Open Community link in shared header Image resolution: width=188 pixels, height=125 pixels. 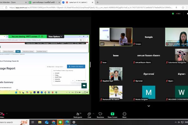(x=70, y=43)
